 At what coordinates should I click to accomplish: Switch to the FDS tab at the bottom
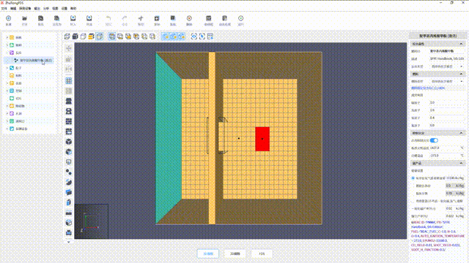point(262,254)
